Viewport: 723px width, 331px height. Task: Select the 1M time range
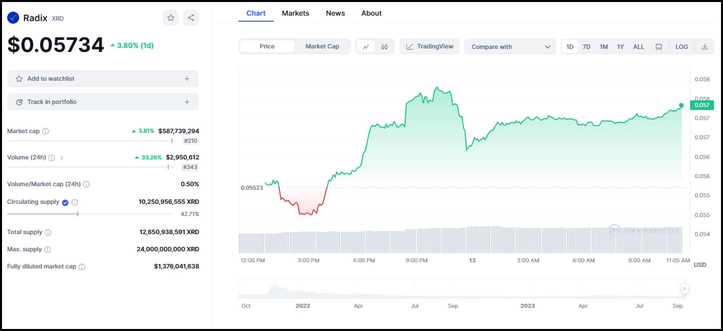[x=604, y=46]
